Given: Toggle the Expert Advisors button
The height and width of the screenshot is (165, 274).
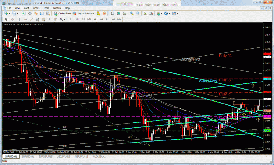Looking at the screenshot, I should 83,14.
